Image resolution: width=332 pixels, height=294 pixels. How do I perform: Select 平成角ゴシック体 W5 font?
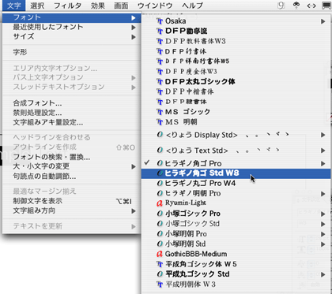coord(236,264)
